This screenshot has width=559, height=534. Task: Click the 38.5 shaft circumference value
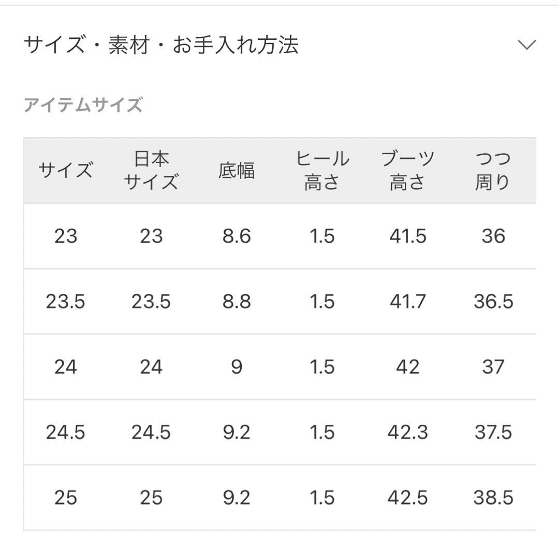pos(493,498)
